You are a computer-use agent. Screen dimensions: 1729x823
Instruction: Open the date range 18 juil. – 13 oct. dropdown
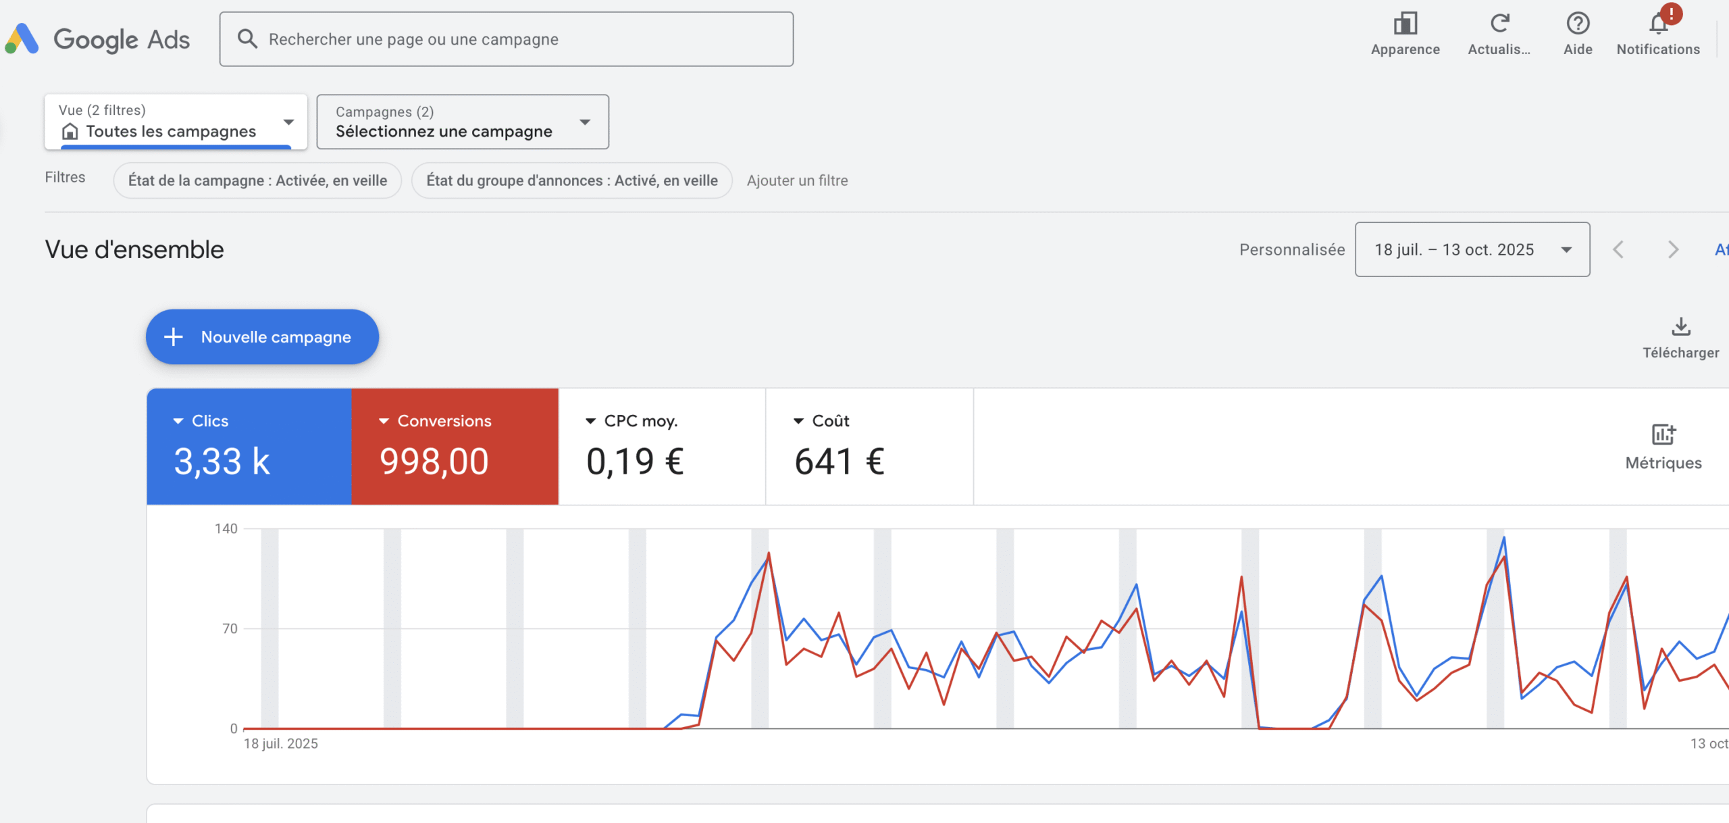(x=1472, y=250)
